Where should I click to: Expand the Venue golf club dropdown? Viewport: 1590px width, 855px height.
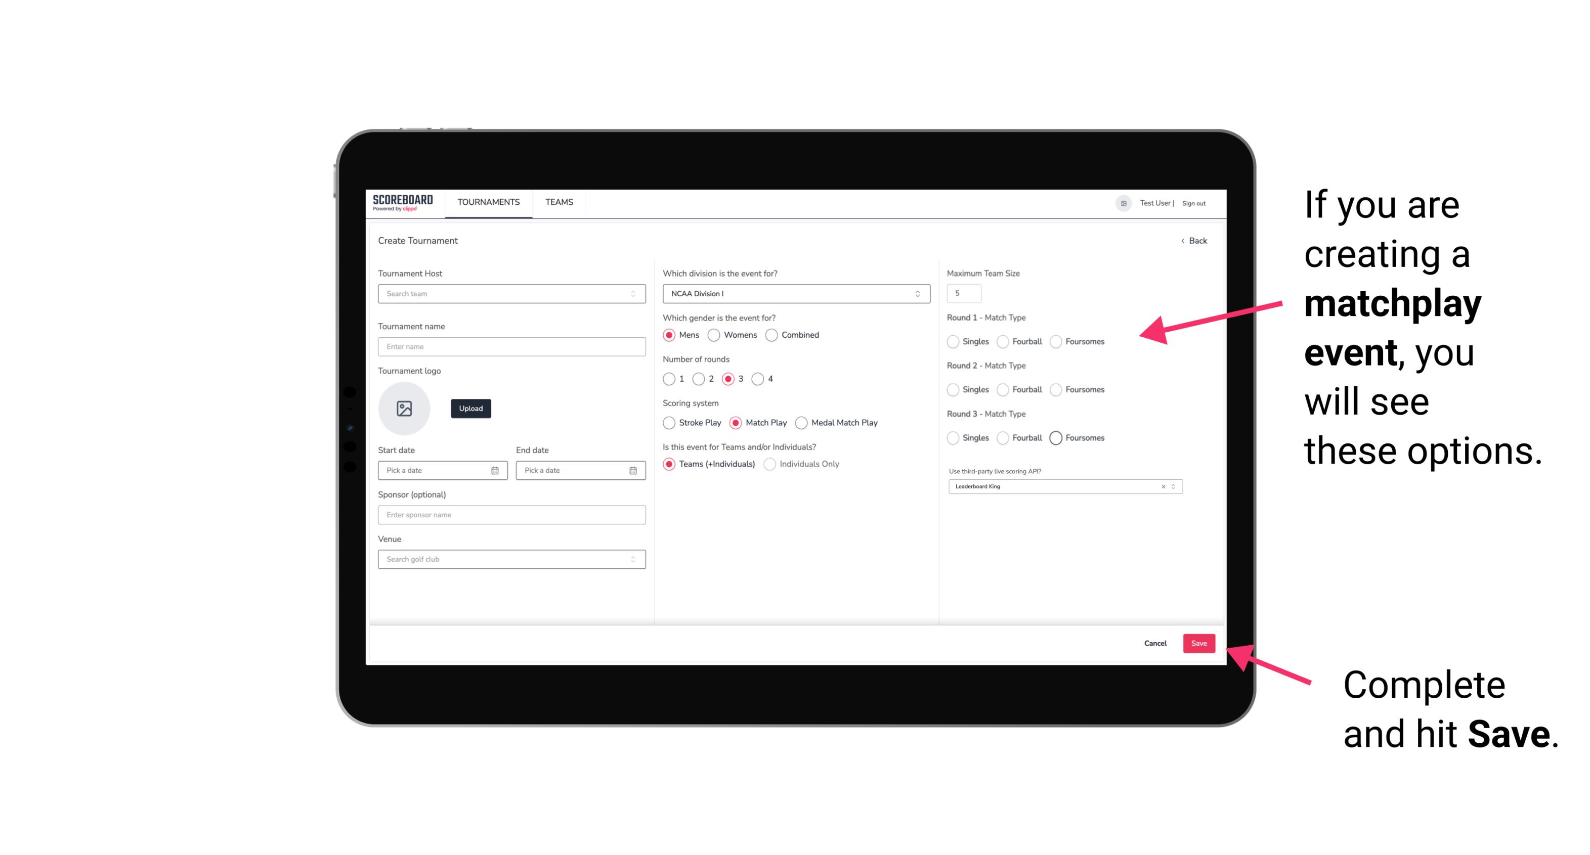[x=632, y=559]
